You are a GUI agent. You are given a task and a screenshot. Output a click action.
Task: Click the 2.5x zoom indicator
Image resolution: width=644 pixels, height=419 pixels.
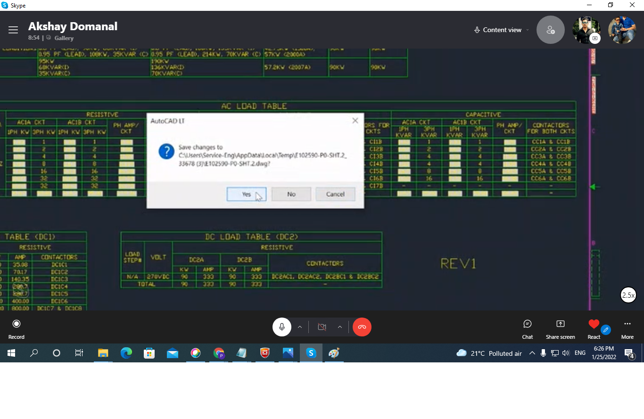point(628,295)
